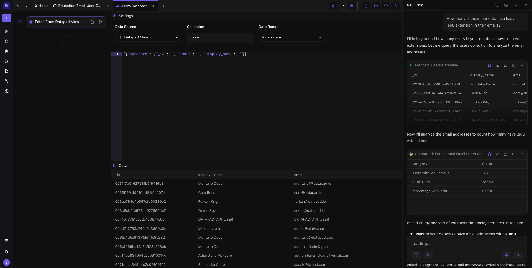The image size is (532, 268).
Task: Open the rocket launch icon in sidebar
Action: (x=7, y=31)
